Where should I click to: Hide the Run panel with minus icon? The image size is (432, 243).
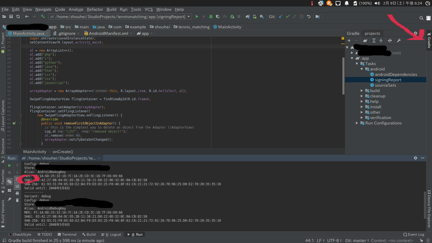point(423,158)
